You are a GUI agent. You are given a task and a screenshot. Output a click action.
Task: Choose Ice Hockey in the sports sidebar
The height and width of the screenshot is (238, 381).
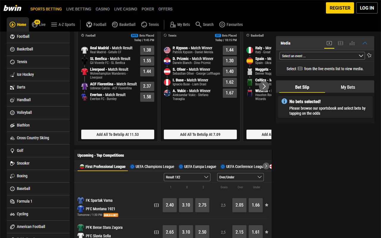pos(38,74)
